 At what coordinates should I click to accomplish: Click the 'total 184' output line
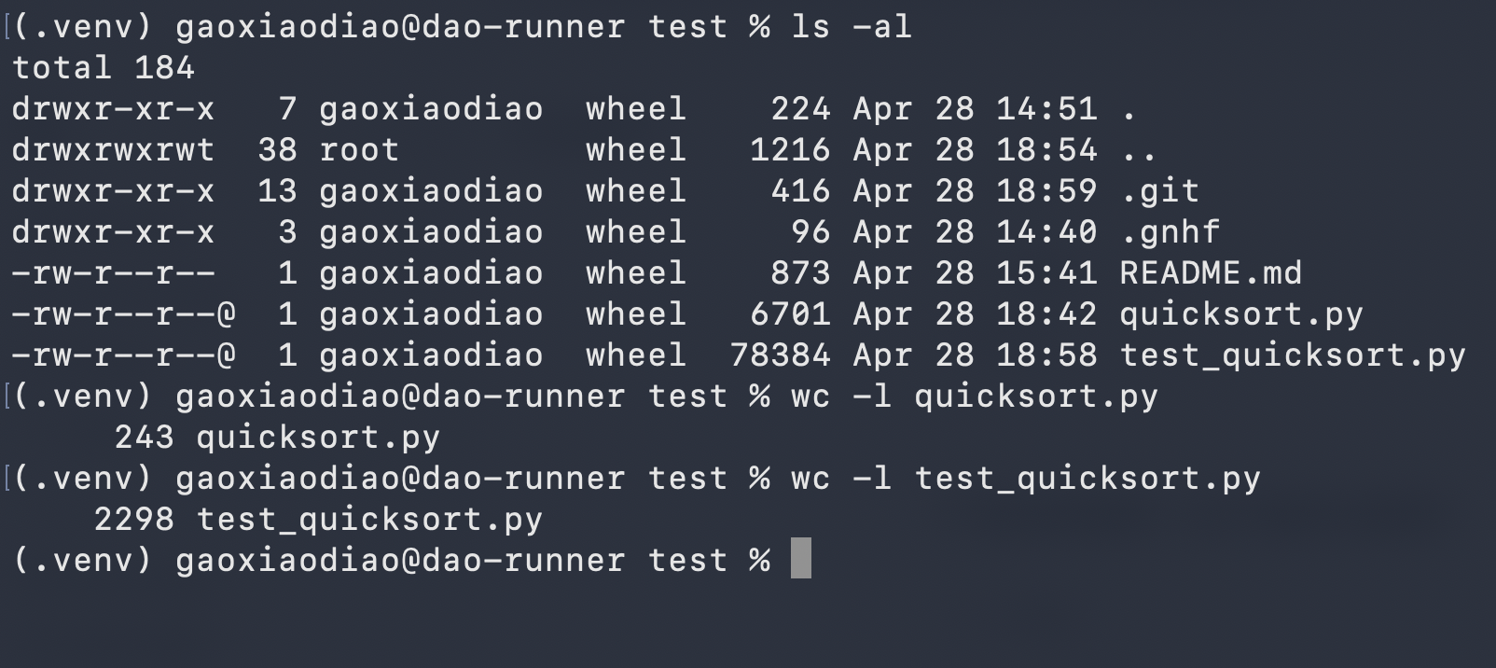click(104, 68)
